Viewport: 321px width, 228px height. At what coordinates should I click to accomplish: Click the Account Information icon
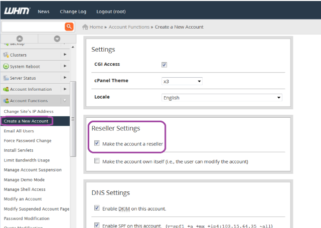pos(6,89)
